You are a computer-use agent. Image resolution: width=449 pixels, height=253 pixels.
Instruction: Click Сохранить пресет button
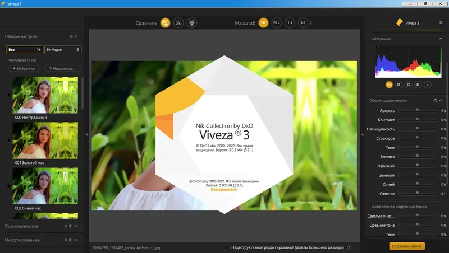(406, 246)
